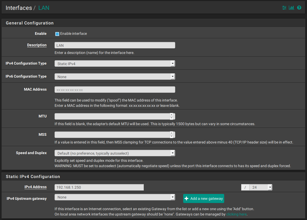307x220 pixels.
Task: Decrease the MSS value with down arrow
Action: coord(171,136)
